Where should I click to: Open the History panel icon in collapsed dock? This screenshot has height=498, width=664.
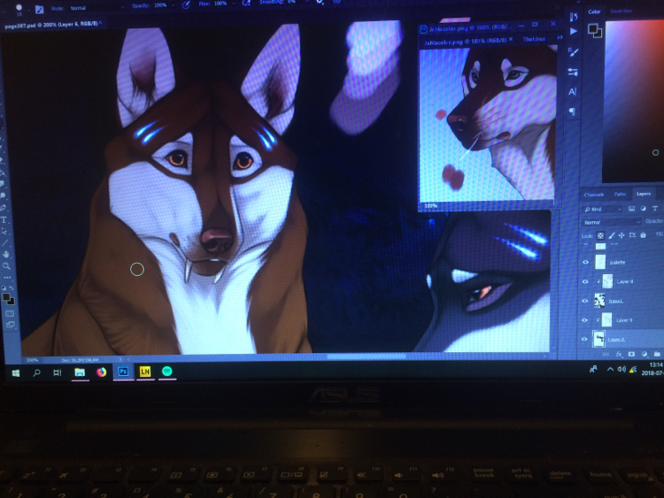point(574,17)
